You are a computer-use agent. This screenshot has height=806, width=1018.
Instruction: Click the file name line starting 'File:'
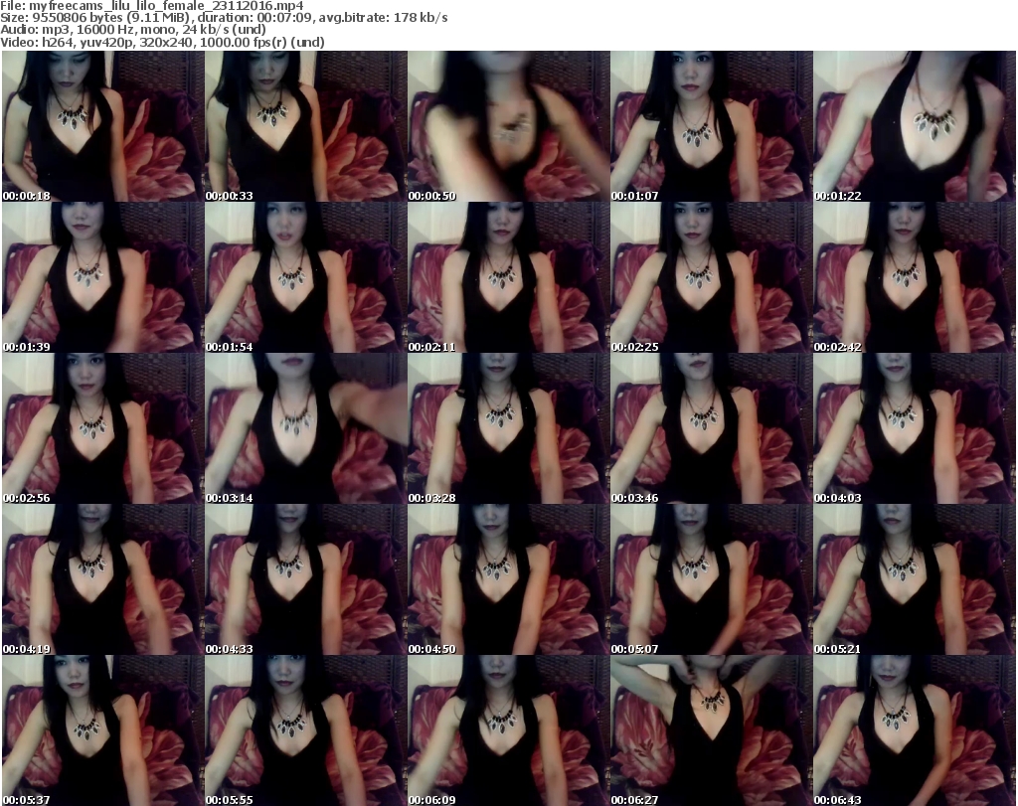tap(152, 6)
